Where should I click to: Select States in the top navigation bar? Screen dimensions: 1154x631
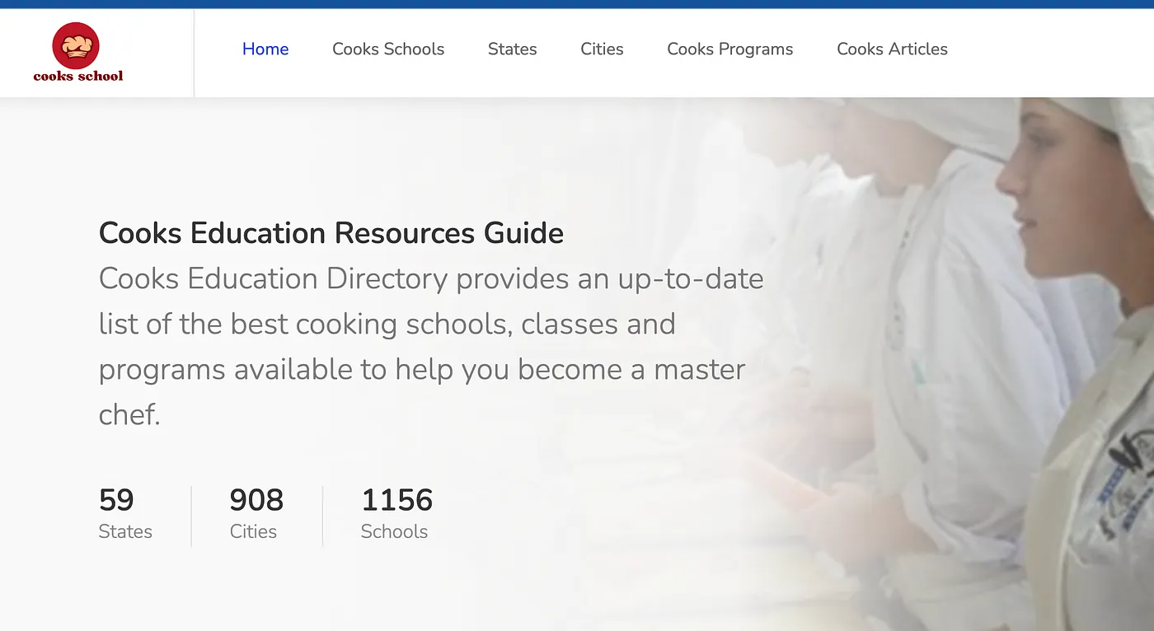(512, 49)
